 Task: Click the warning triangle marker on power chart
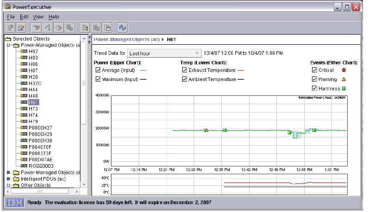pyautogui.click(x=206, y=130)
